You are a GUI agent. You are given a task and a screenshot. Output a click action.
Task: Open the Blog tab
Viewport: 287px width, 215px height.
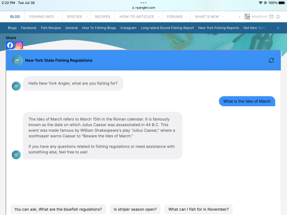pyautogui.click(x=15, y=17)
